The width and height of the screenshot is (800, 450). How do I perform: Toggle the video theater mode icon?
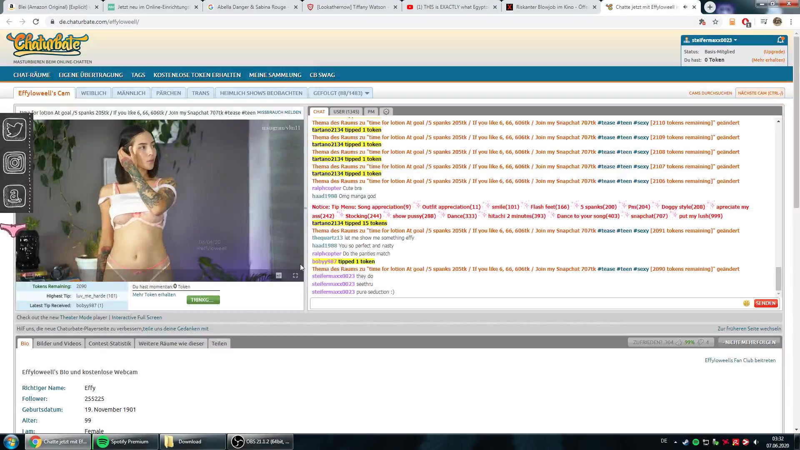click(x=279, y=275)
